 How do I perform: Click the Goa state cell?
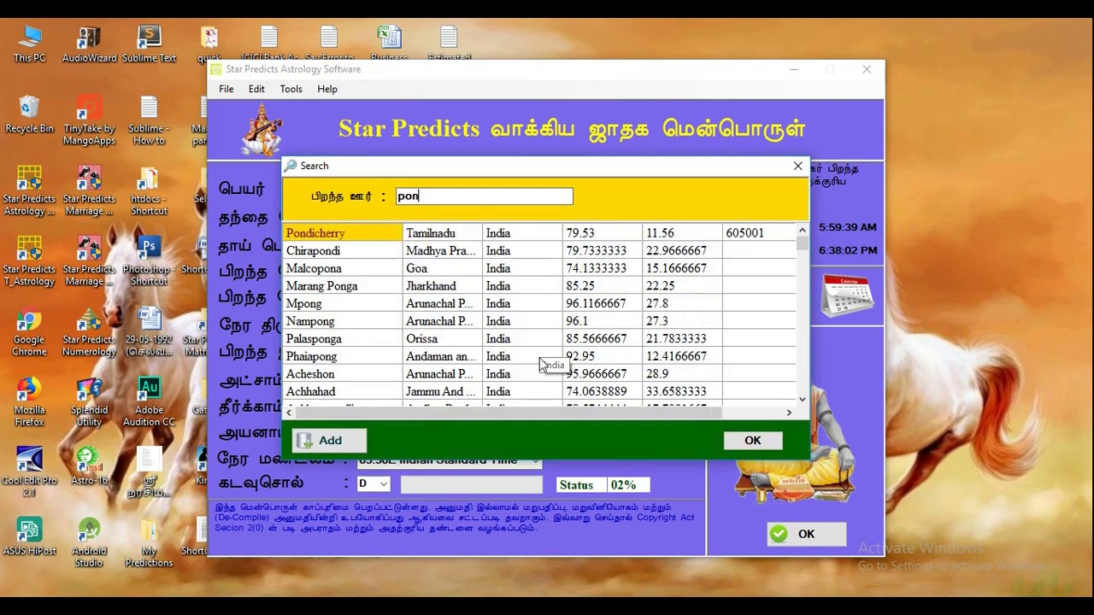[442, 268]
